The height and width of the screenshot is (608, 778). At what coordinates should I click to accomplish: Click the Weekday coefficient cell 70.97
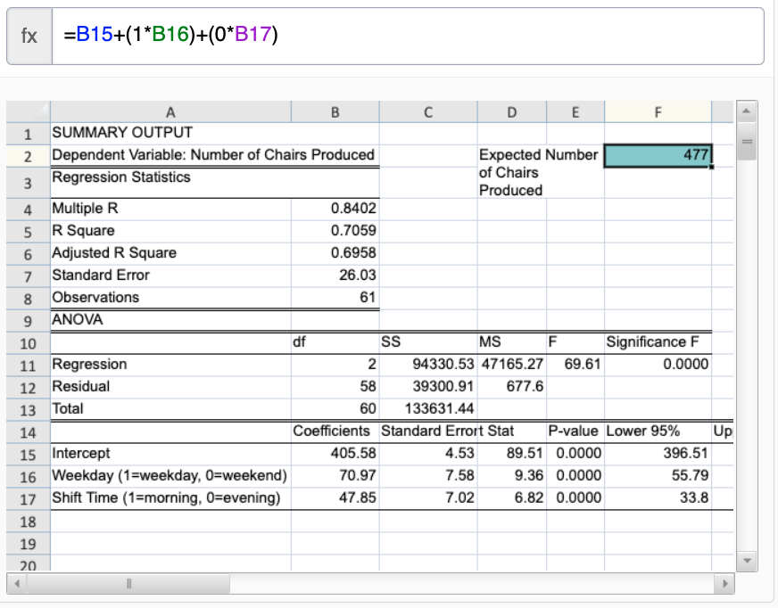pyautogui.click(x=335, y=476)
